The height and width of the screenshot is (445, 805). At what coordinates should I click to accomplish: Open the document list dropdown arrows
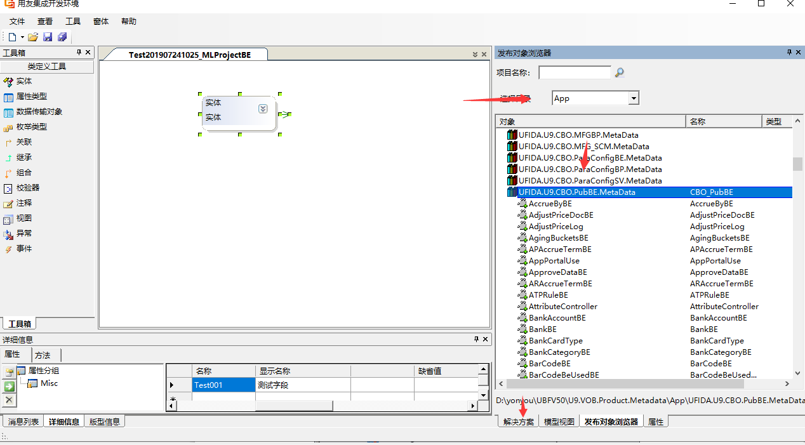pyautogui.click(x=476, y=55)
